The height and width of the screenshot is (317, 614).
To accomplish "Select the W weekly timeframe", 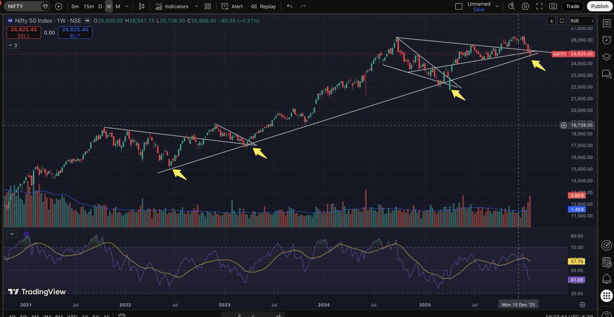I will coord(108,6).
